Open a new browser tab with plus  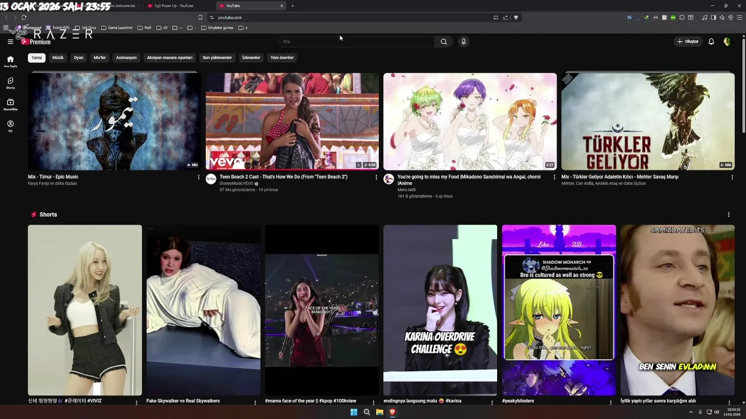pyautogui.click(x=292, y=6)
